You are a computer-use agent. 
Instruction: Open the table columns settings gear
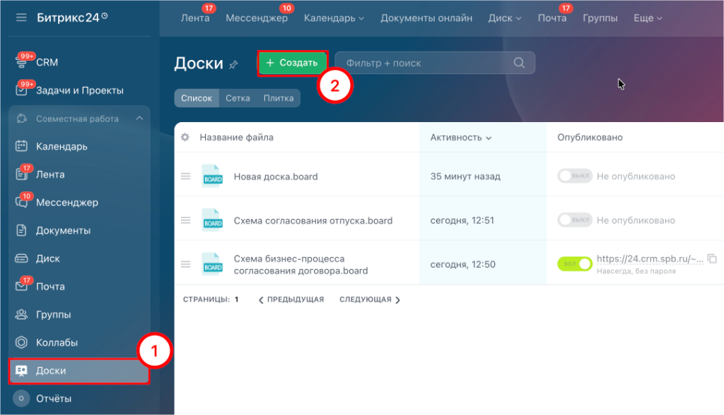(185, 137)
